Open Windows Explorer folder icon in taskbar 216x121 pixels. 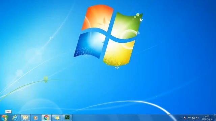26,118
